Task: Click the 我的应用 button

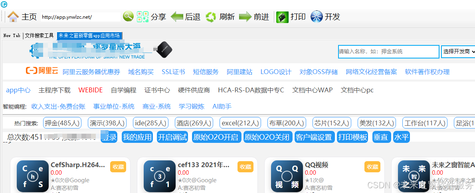Action: 137,137
